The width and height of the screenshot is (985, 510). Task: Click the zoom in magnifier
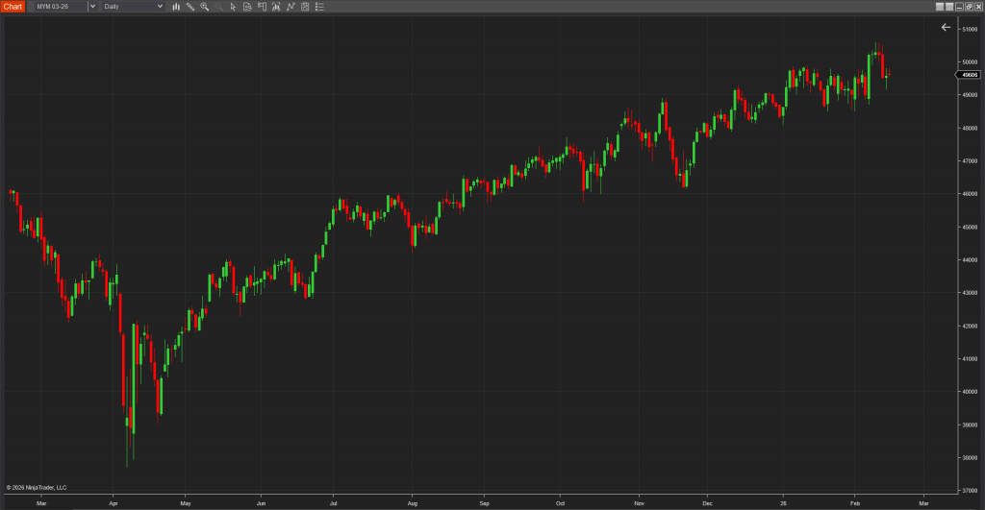coord(204,7)
